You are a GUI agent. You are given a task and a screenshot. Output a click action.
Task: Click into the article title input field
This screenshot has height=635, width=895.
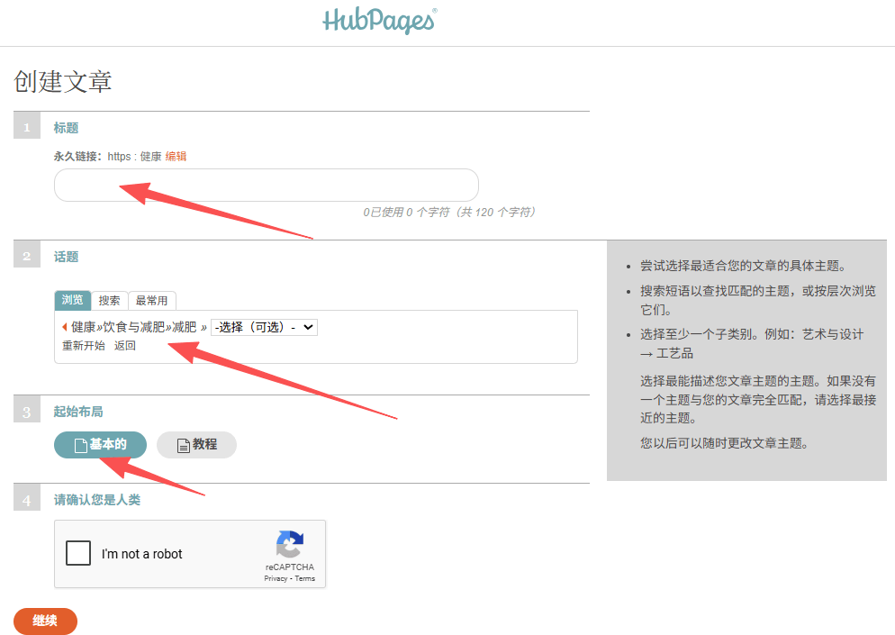(x=266, y=185)
